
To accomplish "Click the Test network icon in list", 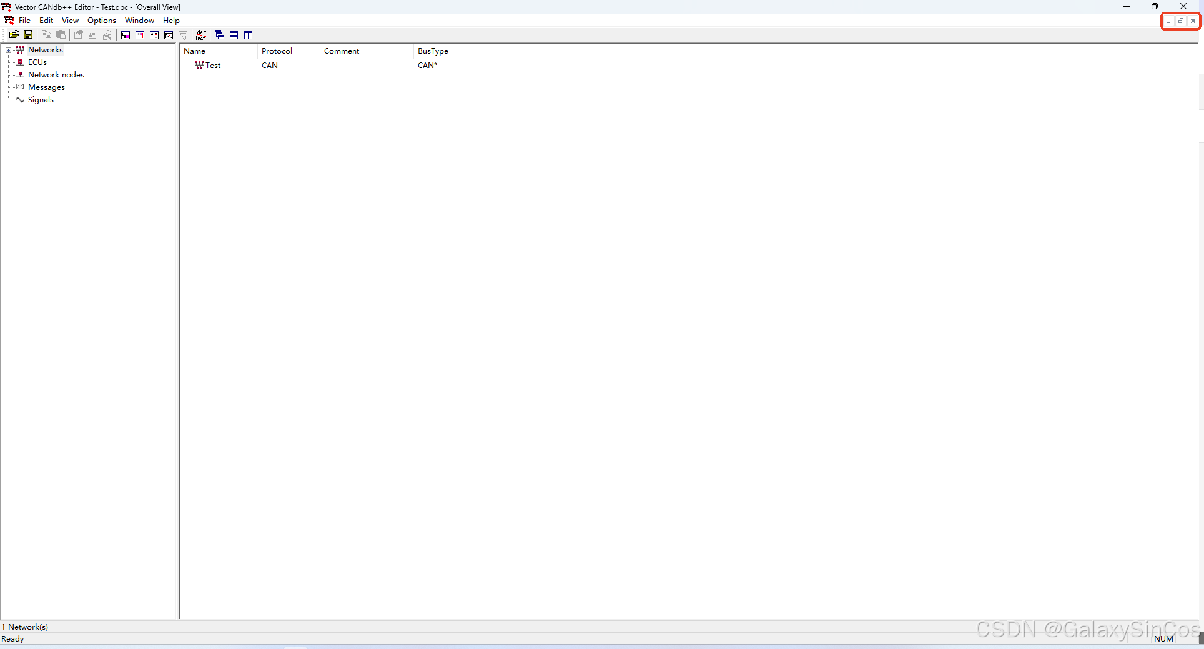I will (x=199, y=65).
